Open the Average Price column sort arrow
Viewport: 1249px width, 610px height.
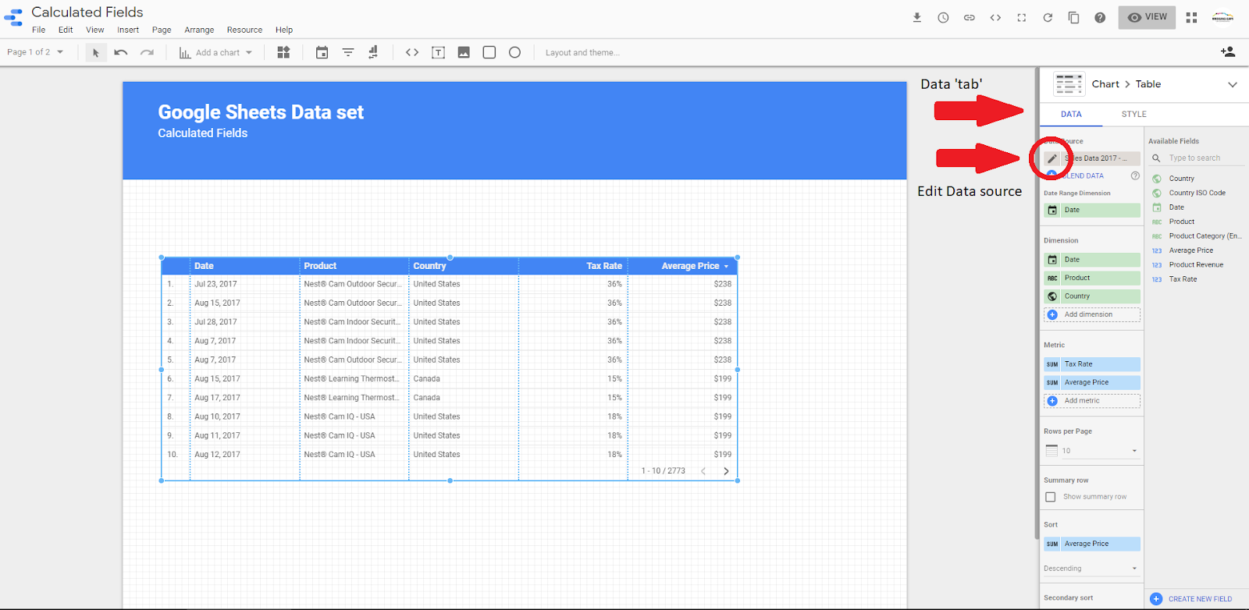pos(726,267)
